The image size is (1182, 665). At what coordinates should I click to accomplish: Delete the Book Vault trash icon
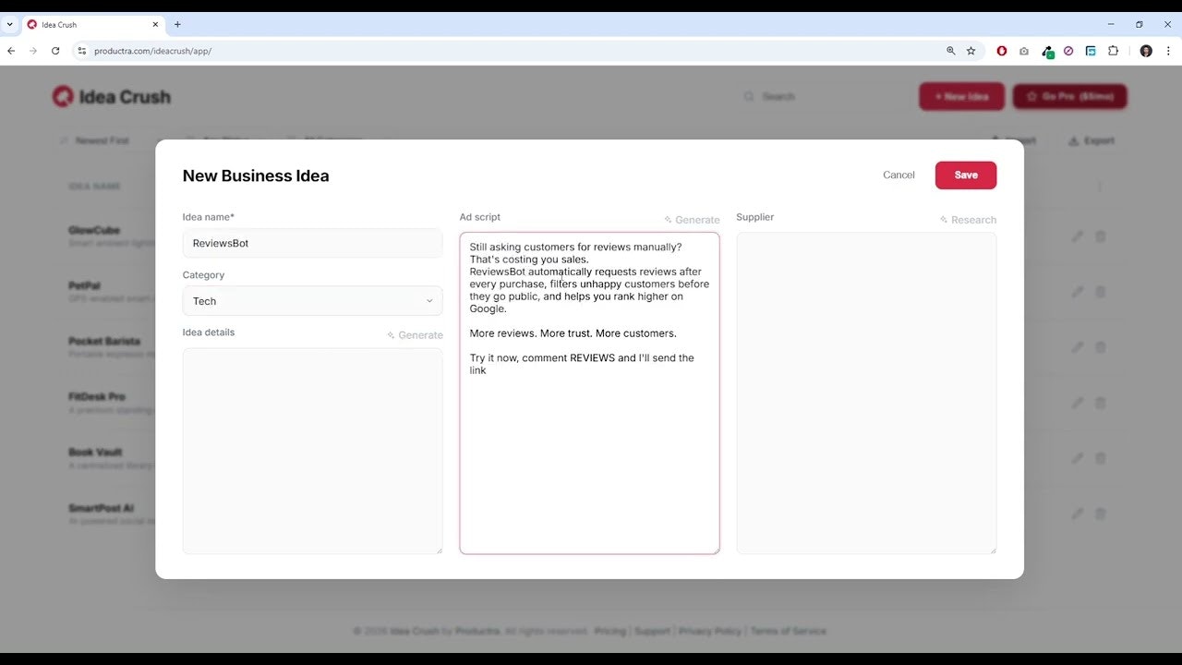tap(1101, 458)
